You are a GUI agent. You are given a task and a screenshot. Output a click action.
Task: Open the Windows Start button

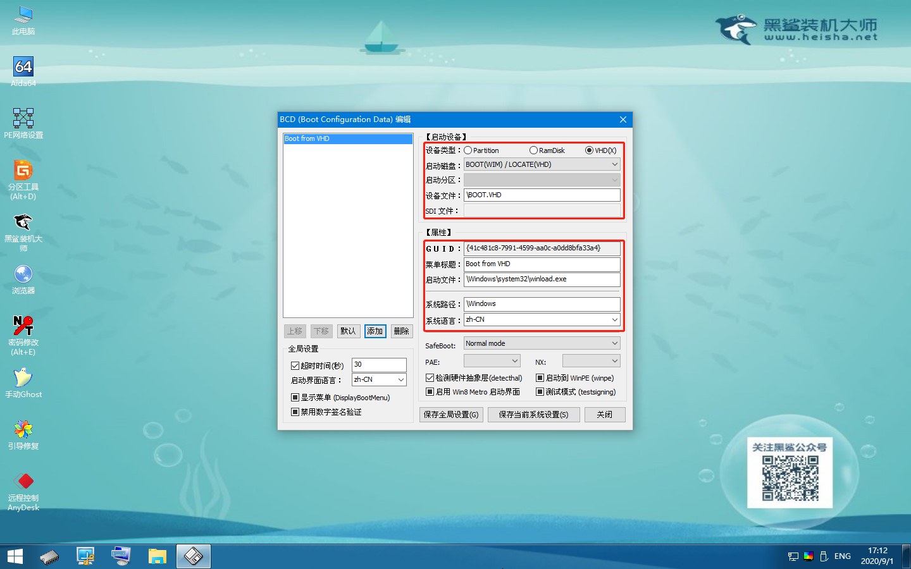pos(15,556)
